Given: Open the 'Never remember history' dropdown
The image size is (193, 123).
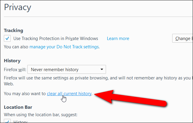Looking at the screenshot, I should click(x=67, y=69).
